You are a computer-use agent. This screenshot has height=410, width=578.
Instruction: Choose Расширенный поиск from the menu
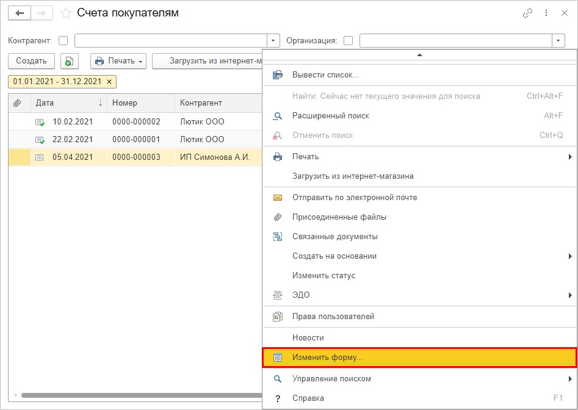tap(330, 116)
